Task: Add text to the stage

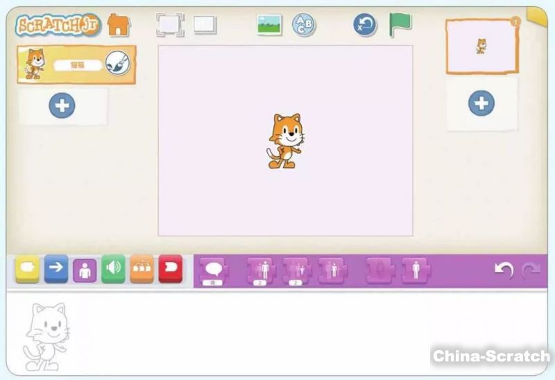Action: tap(303, 25)
